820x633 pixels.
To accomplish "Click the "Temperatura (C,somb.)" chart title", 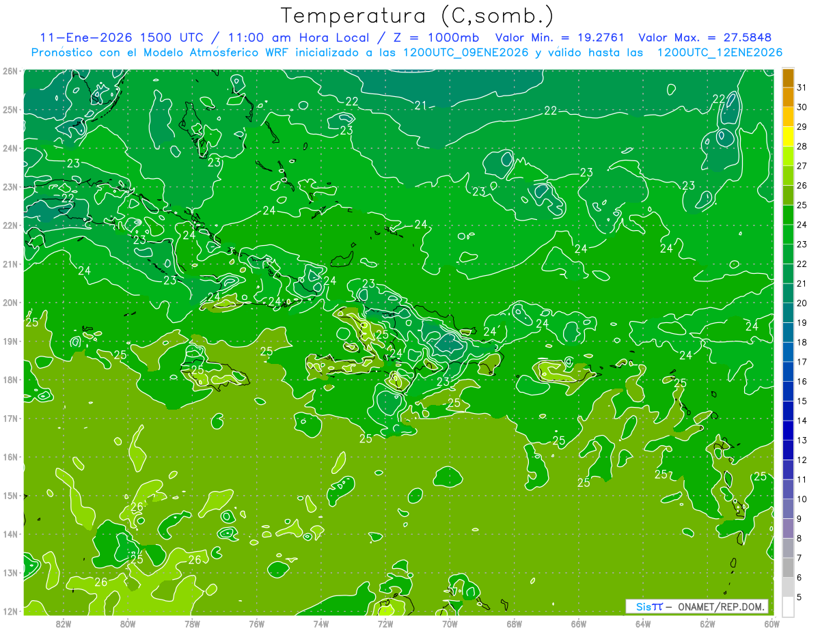I will coord(418,16).
